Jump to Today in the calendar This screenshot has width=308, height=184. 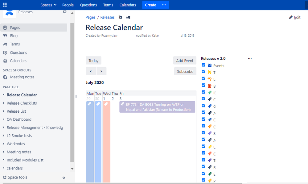[93, 61]
